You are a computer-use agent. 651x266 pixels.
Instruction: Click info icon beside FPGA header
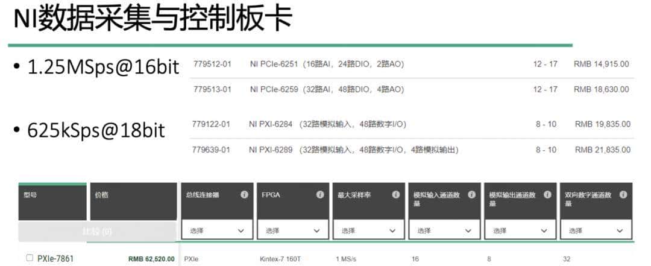(319, 194)
